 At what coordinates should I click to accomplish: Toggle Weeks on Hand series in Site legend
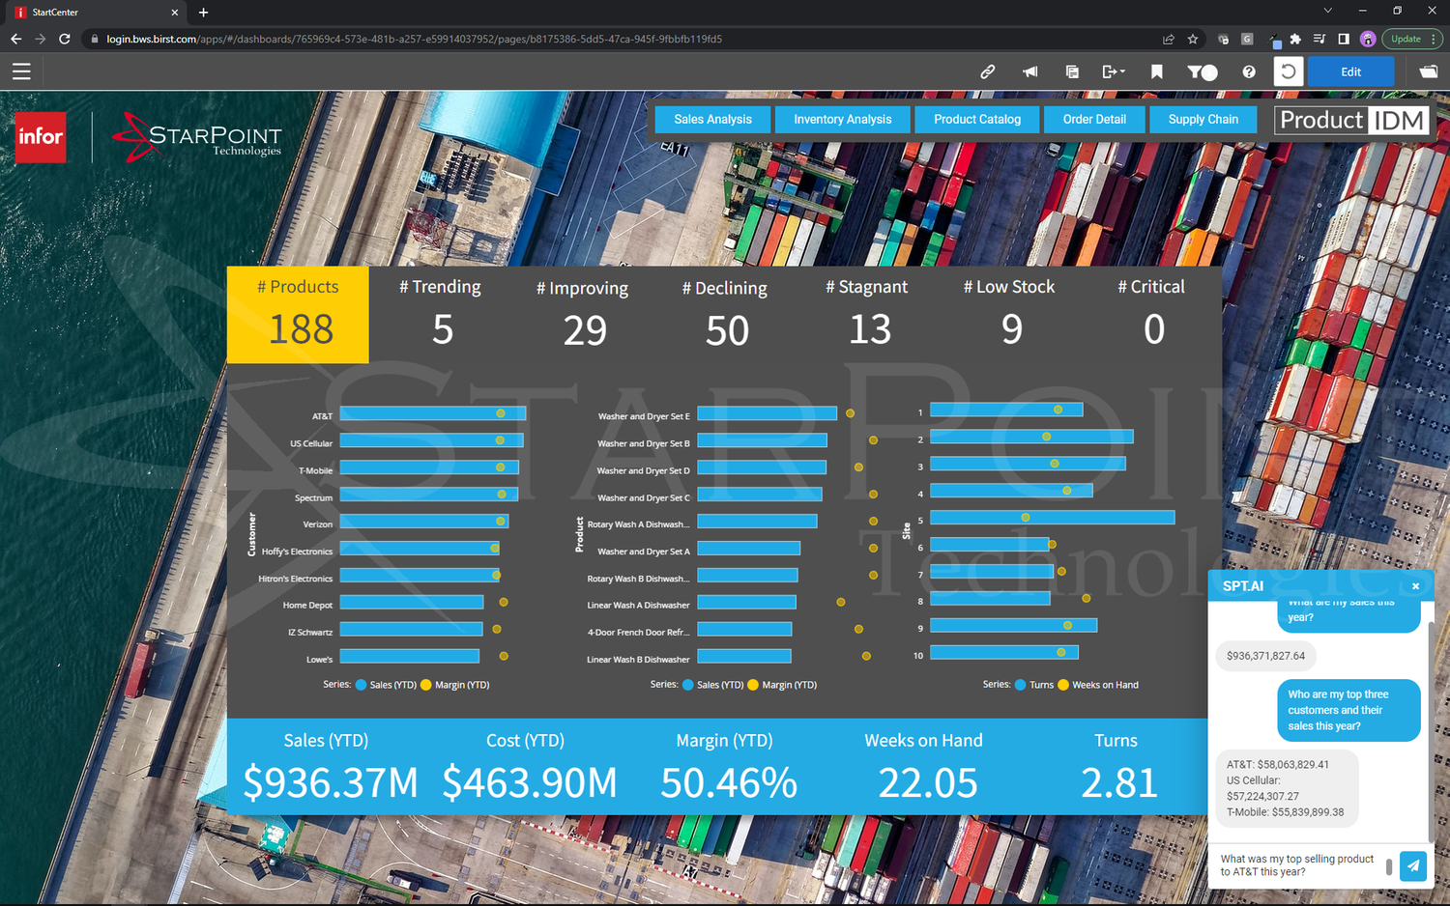click(1098, 685)
